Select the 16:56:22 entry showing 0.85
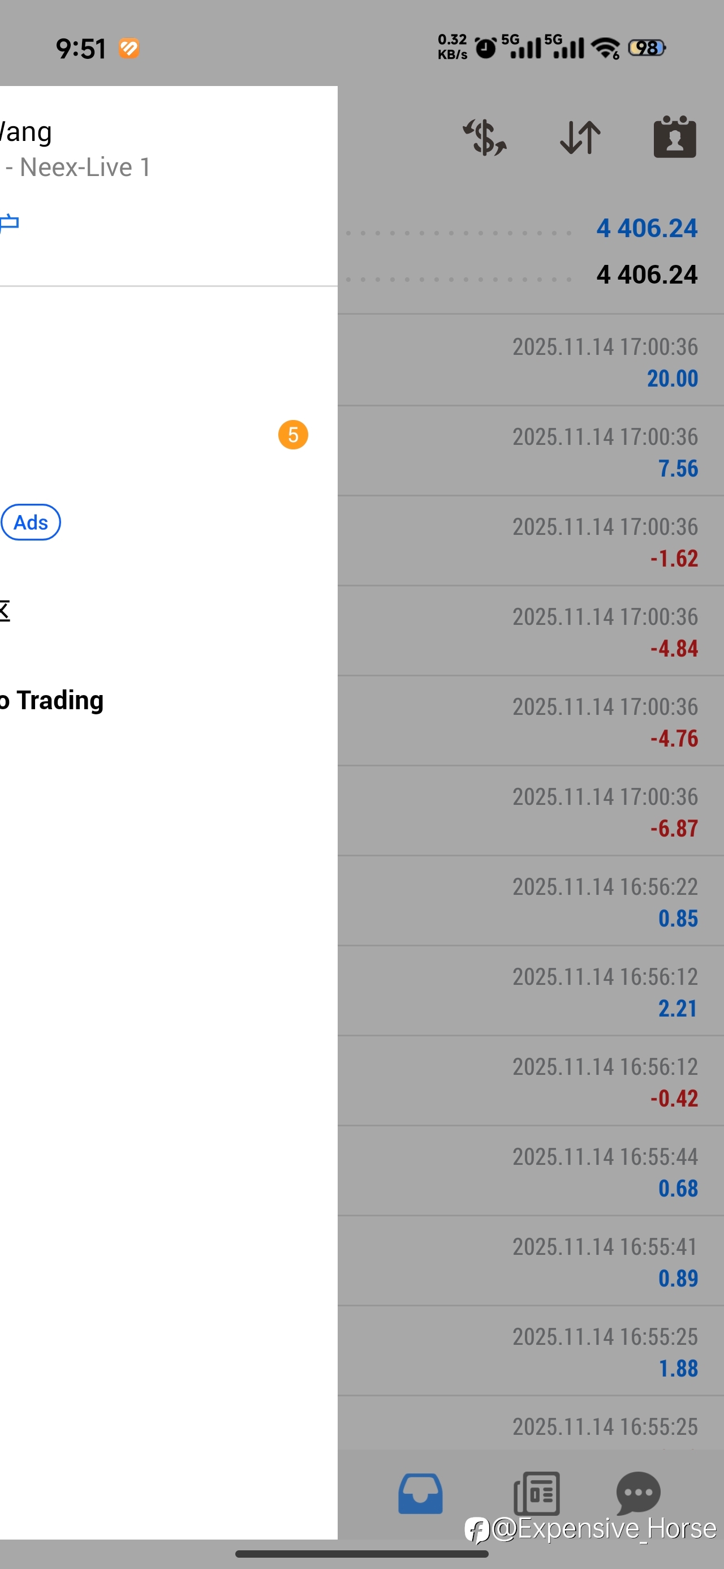Image resolution: width=724 pixels, height=1569 pixels. pos(530,902)
